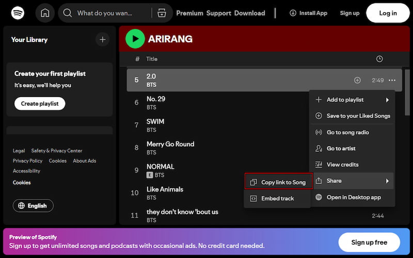413x258 pixels.
Task: Select Go to song radio
Action: click(352, 132)
